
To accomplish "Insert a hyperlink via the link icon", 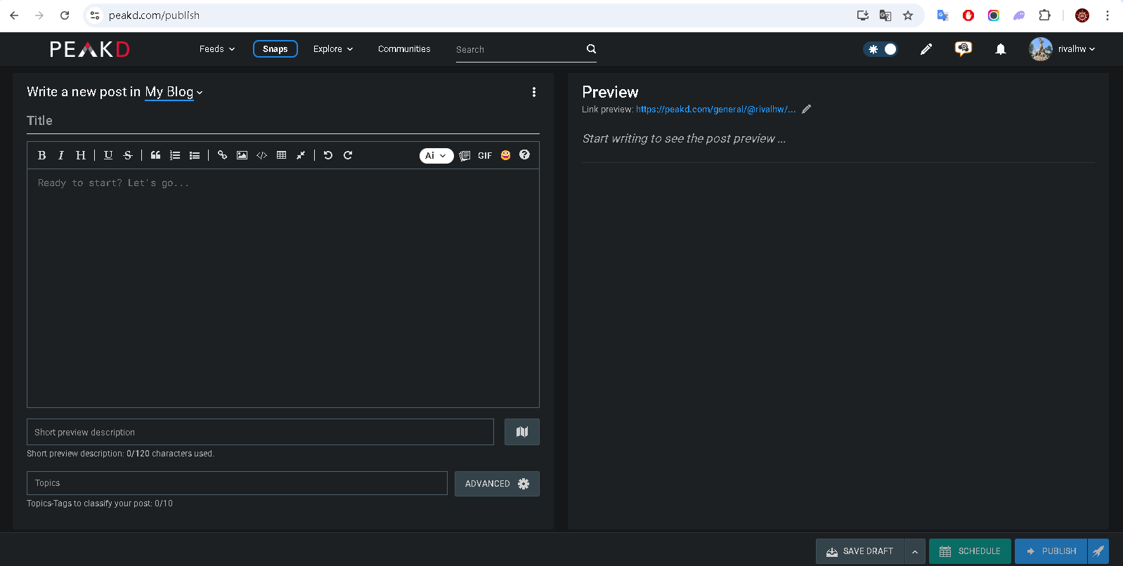I will pyautogui.click(x=222, y=155).
